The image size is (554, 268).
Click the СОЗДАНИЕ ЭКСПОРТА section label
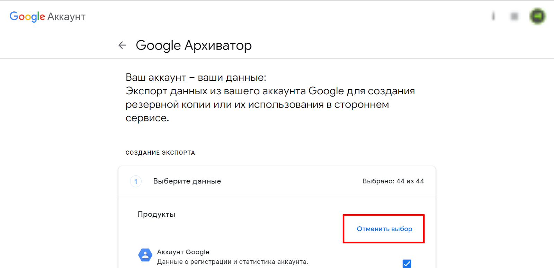[160, 153]
